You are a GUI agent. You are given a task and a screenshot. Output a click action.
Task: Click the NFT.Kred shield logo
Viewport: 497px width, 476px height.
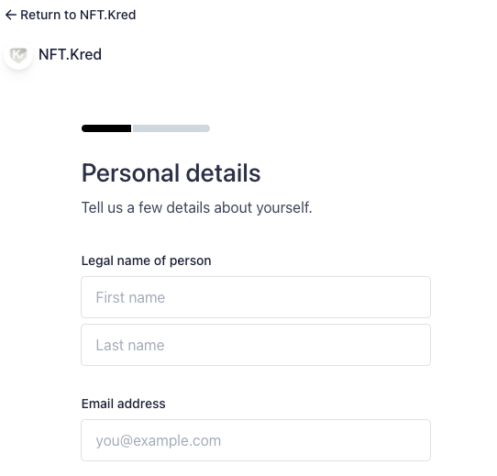coord(18,54)
